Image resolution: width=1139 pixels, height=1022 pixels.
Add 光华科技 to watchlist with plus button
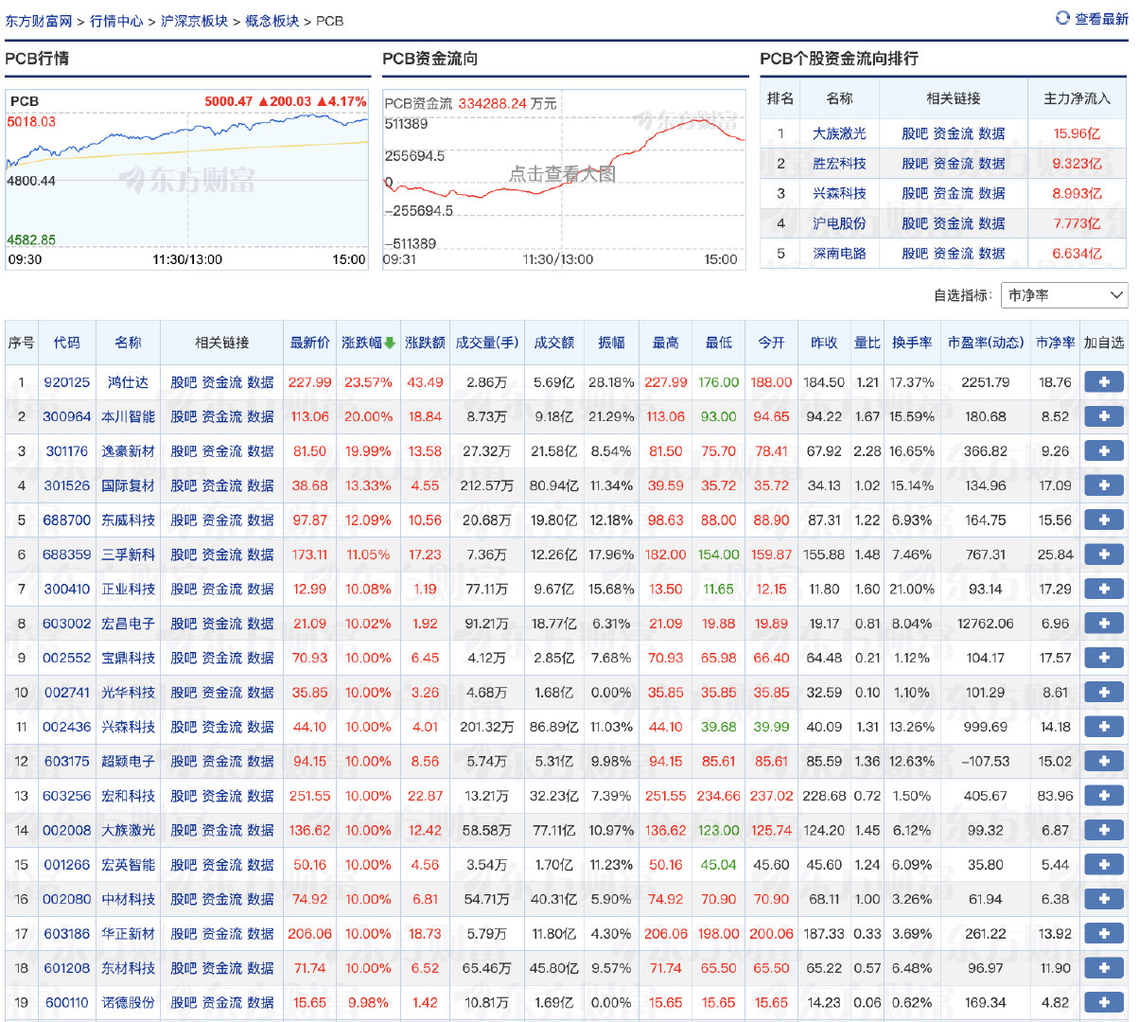click(1103, 693)
